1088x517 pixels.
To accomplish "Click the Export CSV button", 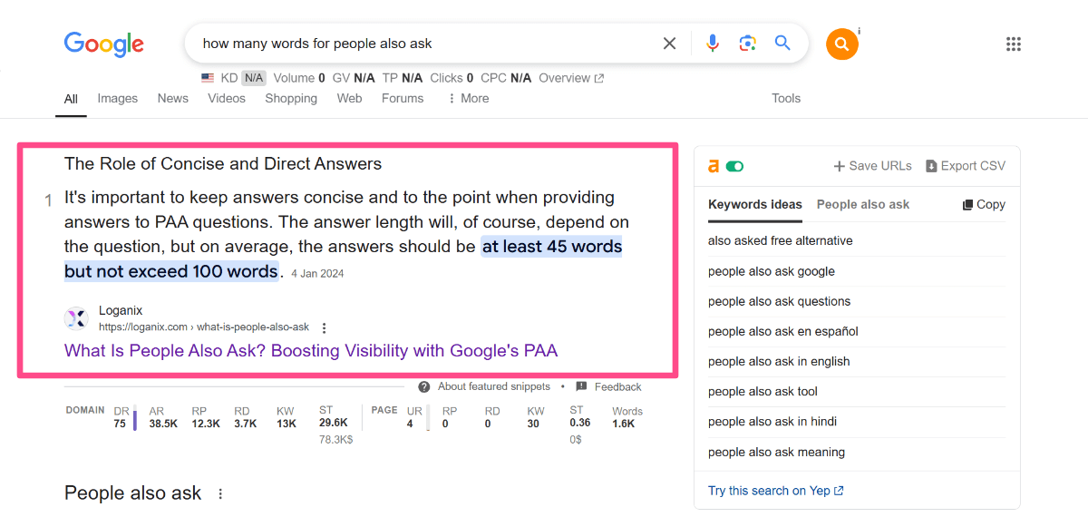I will coord(966,166).
